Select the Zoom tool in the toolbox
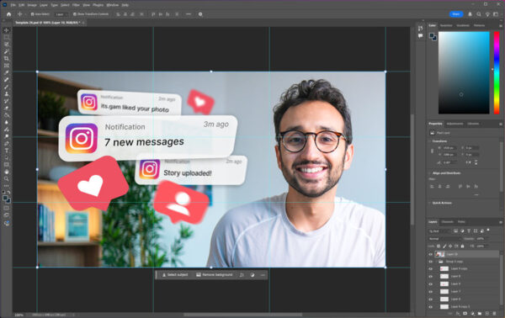This screenshot has width=505, height=318. (7, 178)
